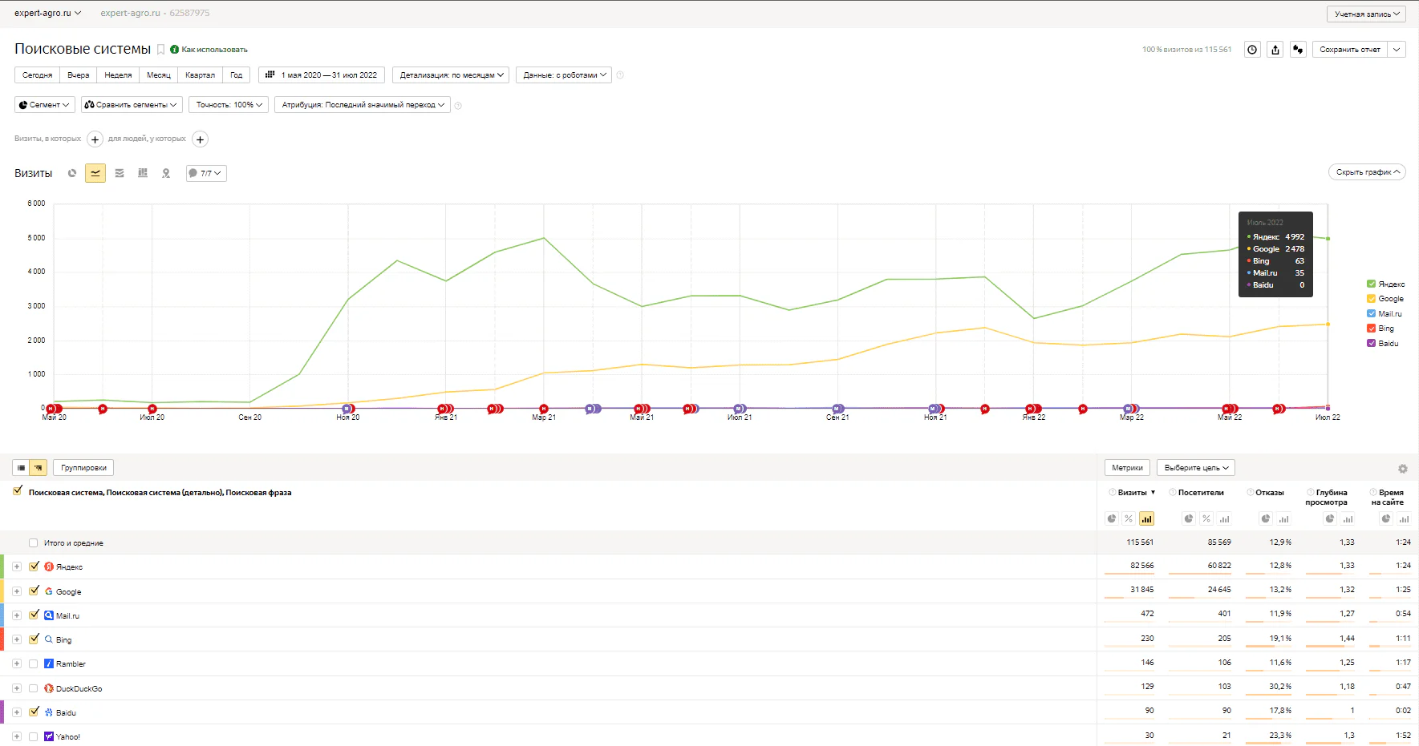Switch chart to column view
The image size is (1419, 746).
pyautogui.click(x=143, y=173)
